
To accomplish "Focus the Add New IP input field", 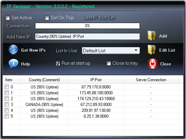I will (87, 36).
